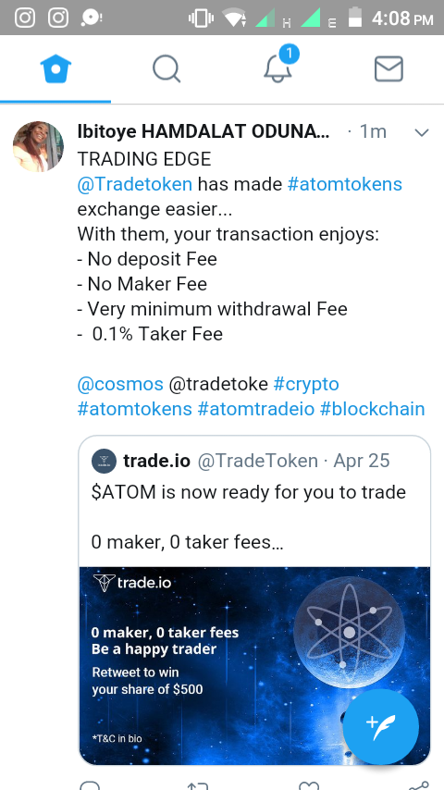This screenshot has height=790, width=444.
Task: Open the #atomtokens hashtag after 'has made'
Action: pos(345,184)
